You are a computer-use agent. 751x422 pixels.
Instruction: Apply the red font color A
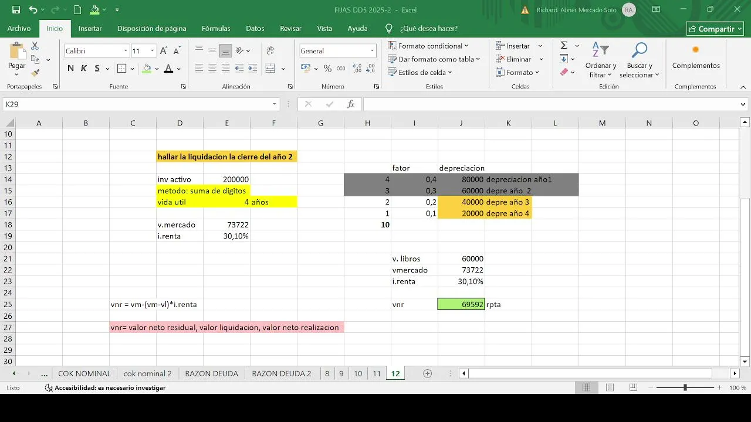[x=168, y=69]
